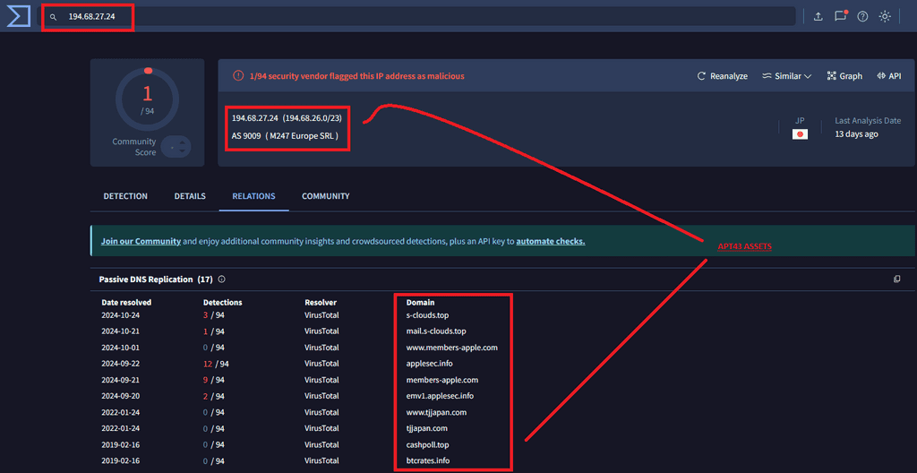
Task: Toggle the Community Score vote control
Action: 176,147
